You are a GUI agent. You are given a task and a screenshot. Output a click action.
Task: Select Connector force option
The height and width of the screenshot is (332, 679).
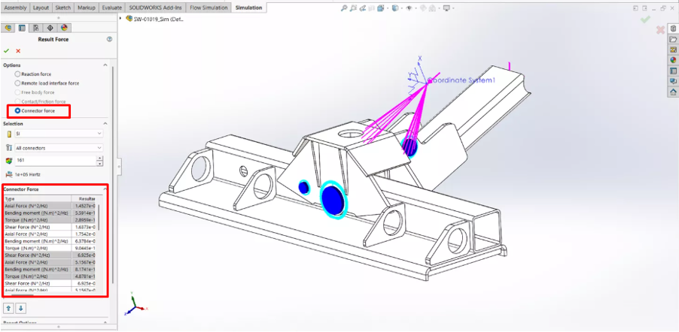click(x=18, y=111)
